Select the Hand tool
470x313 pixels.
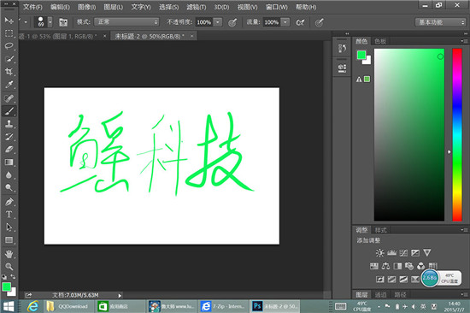(9, 254)
